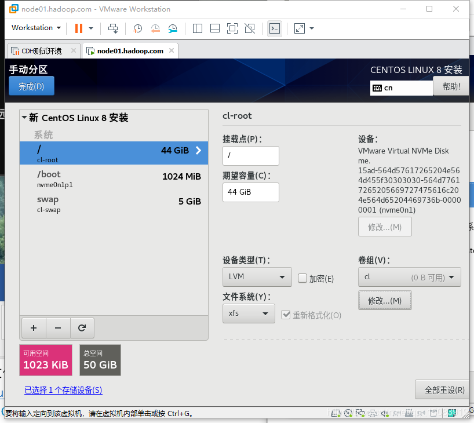Click the 手动分区 title text
Image resolution: width=474 pixels, height=423 pixels.
28,69
